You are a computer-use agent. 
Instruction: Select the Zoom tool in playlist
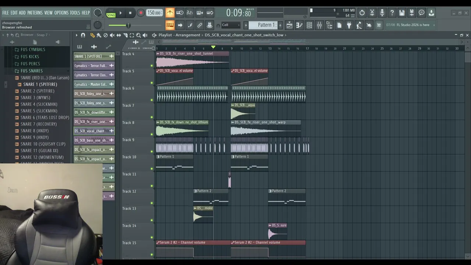click(x=138, y=35)
